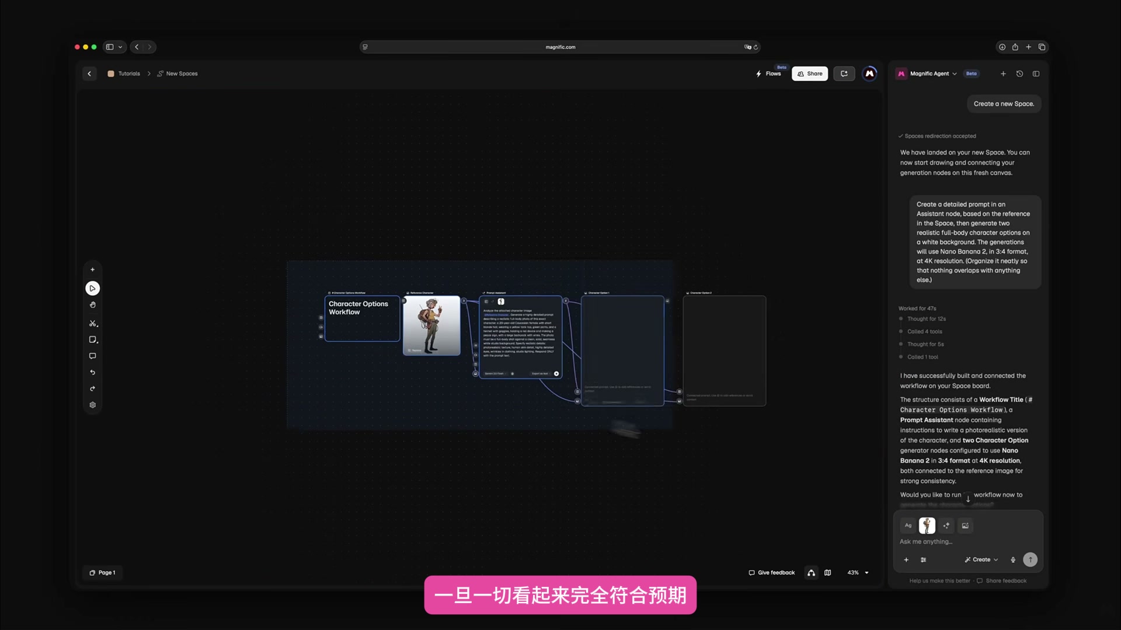Open the Create mode dropdown
This screenshot has height=630, width=1121.
click(x=981, y=559)
